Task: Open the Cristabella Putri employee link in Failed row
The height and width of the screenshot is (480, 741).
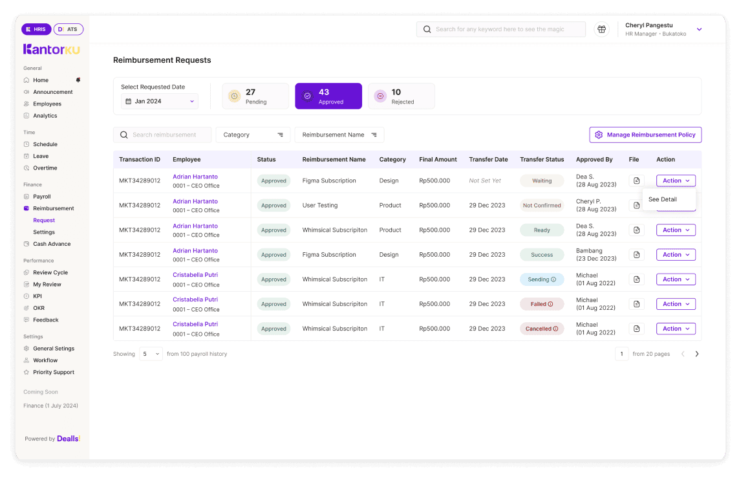Action: 195,300
